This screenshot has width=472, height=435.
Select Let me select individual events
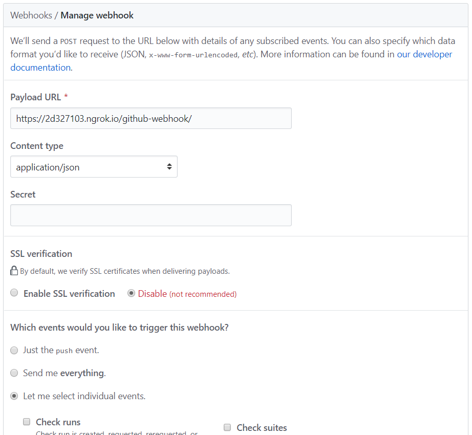14,396
